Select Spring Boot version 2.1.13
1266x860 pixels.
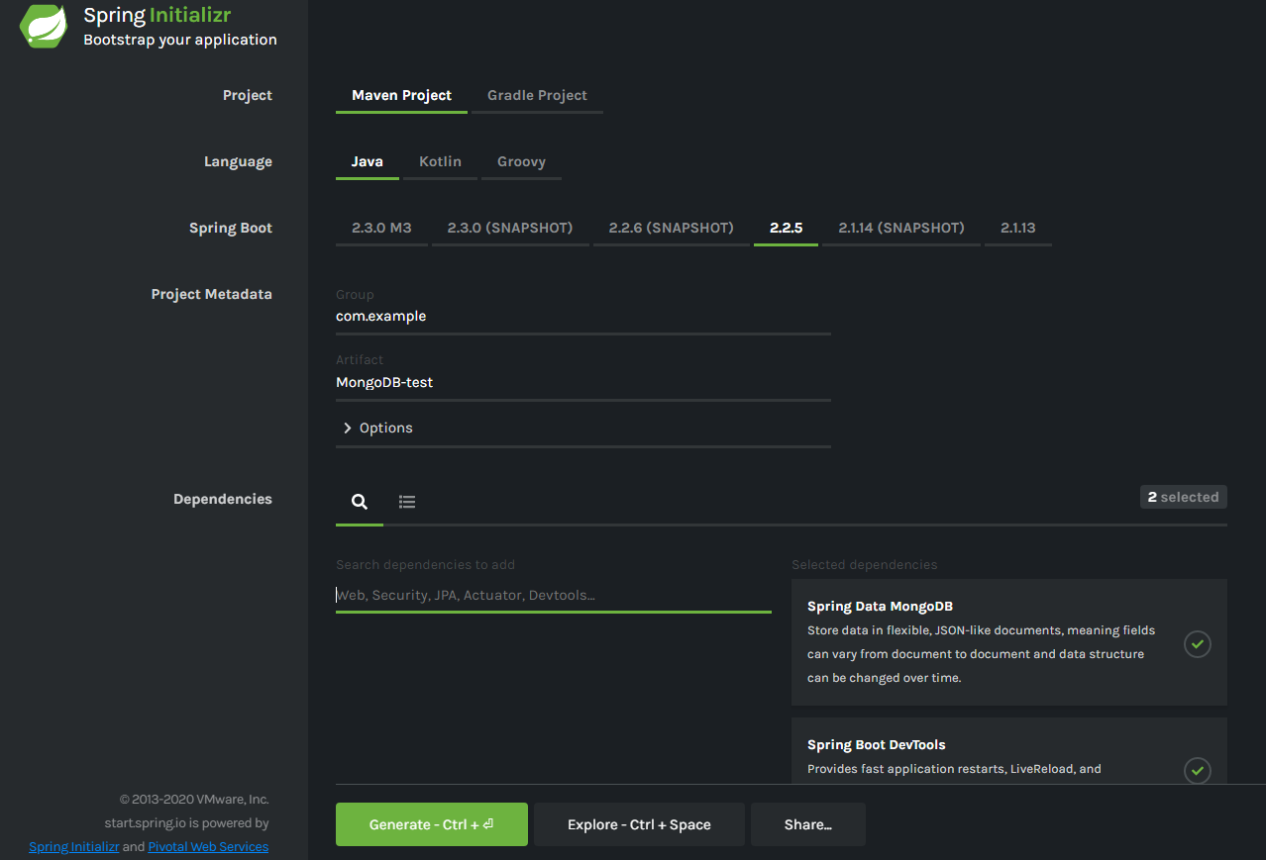(x=1018, y=228)
